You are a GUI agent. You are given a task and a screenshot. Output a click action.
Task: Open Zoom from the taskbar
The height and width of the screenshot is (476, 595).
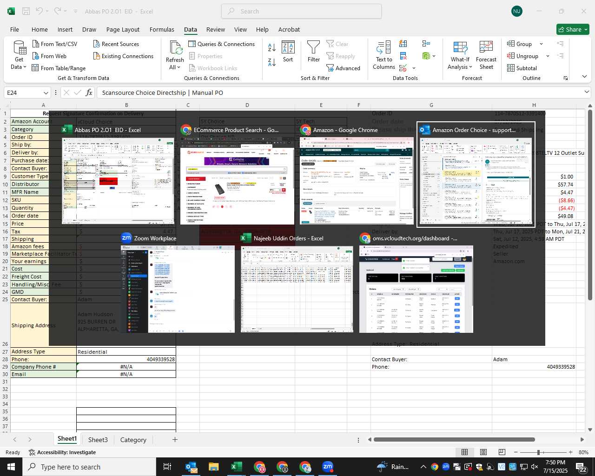(x=328, y=467)
